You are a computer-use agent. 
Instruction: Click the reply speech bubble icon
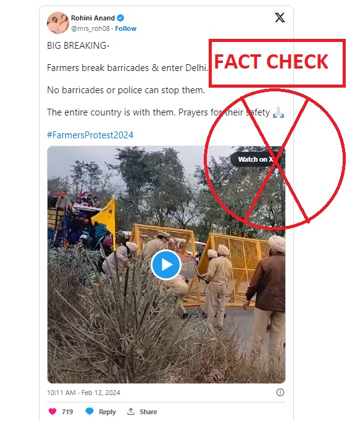coord(90,411)
